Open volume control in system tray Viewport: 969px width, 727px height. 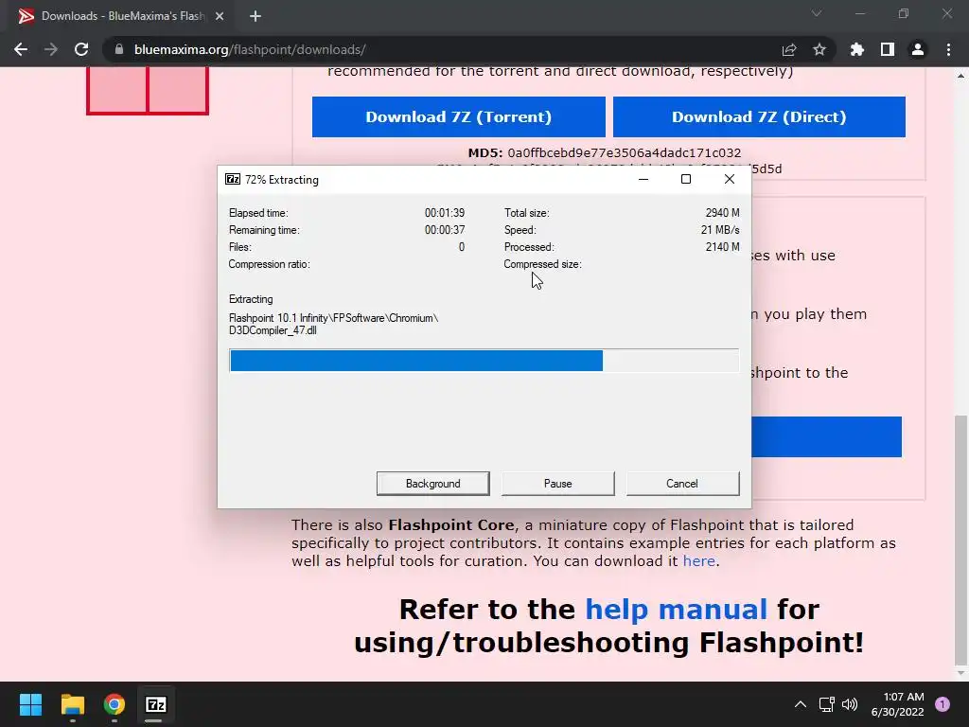click(851, 704)
